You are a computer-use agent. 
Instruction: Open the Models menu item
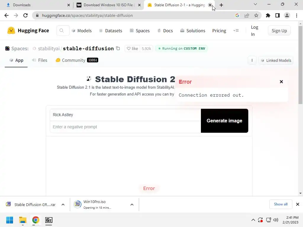click(x=82, y=30)
